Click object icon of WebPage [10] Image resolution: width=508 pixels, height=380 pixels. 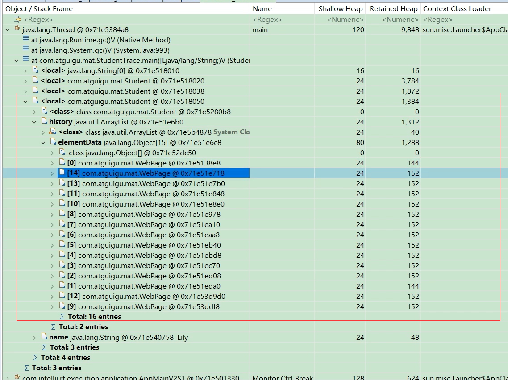(x=62, y=203)
